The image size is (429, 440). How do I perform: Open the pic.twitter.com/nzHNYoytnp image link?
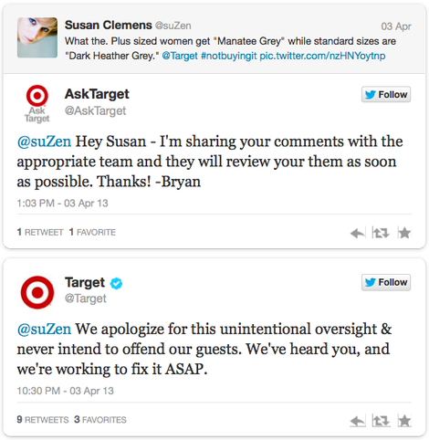coord(322,56)
